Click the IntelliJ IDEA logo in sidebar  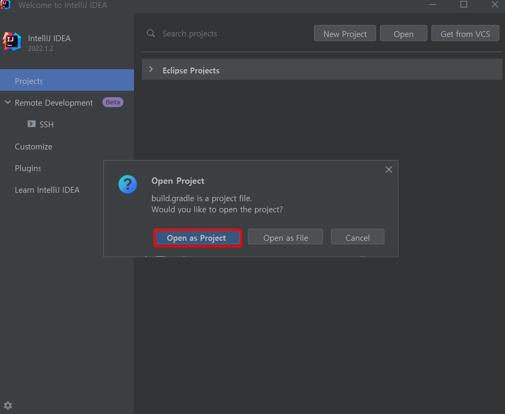tap(12, 42)
